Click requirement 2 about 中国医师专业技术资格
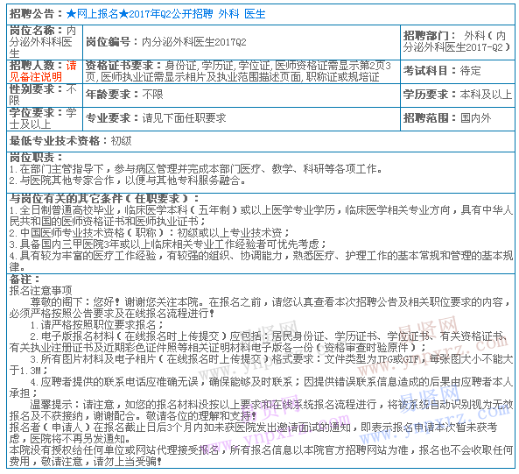This screenshot has width=519, height=474. point(150,233)
